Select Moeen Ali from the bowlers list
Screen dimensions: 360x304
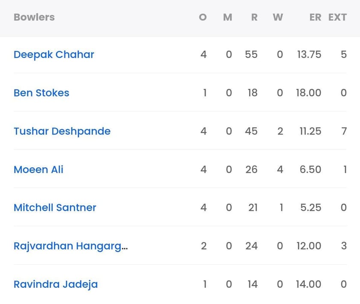pos(38,170)
